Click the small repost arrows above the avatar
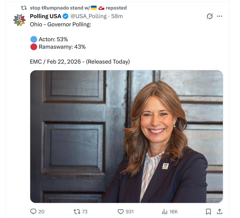 (x=24, y=8)
